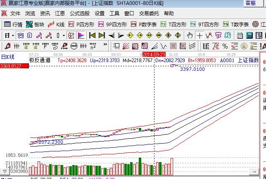Select the angle lines tool

point(154,46)
